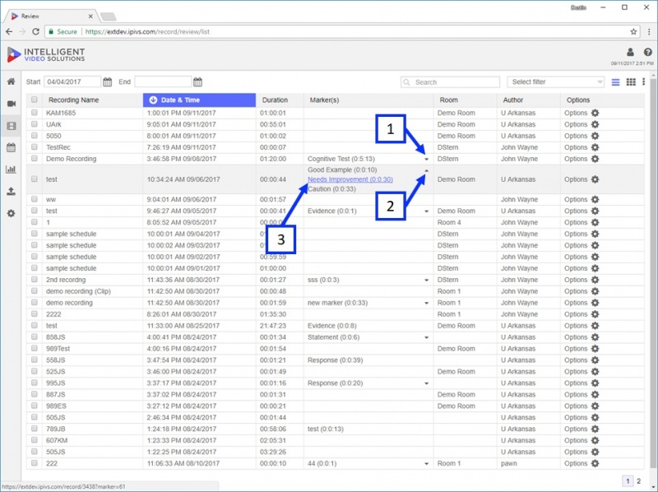
Task: Expand markers for Statement (0:0:6) row
Action: pyautogui.click(x=426, y=337)
